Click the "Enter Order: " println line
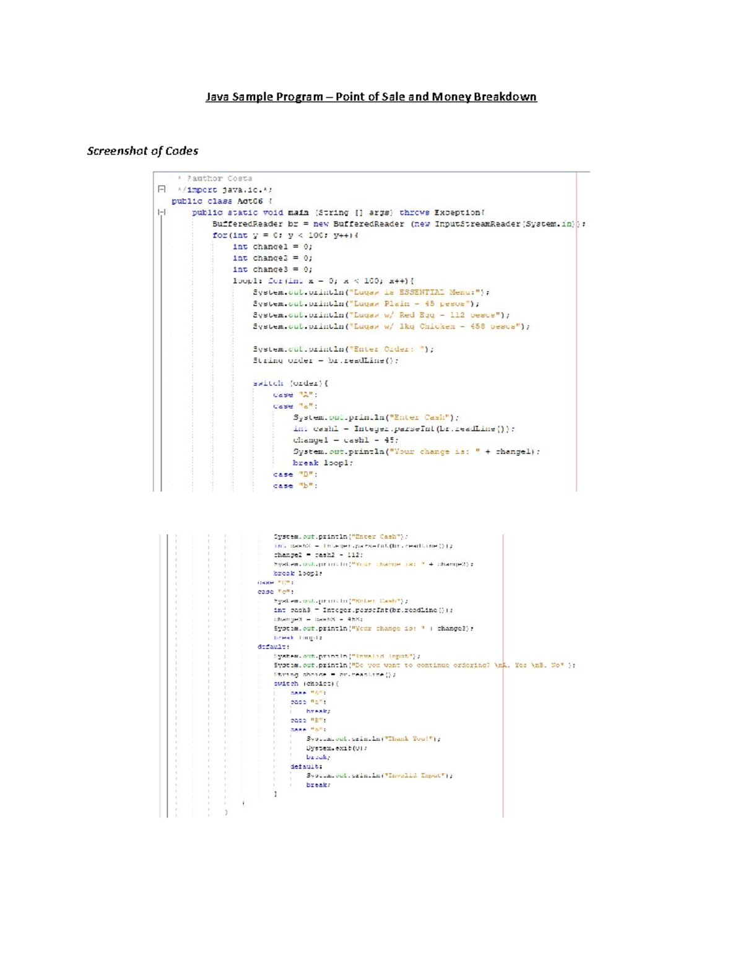Screen dimensions: 743x962 tap(343, 349)
